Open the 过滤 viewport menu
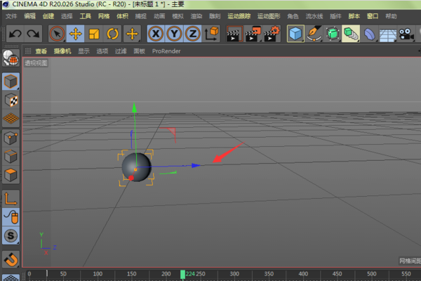Screen dimensions: 421x281 tap(121, 51)
